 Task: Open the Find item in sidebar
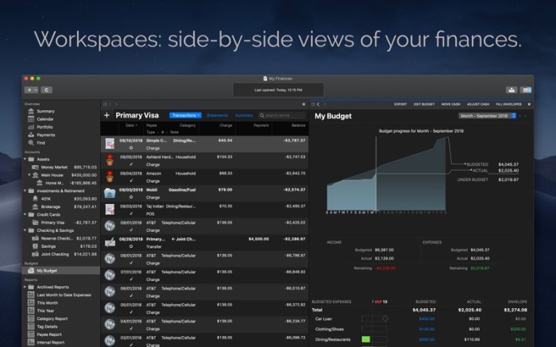(x=41, y=142)
